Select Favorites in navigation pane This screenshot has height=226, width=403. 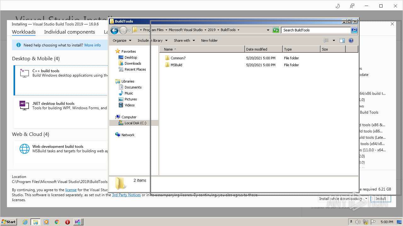point(125,51)
